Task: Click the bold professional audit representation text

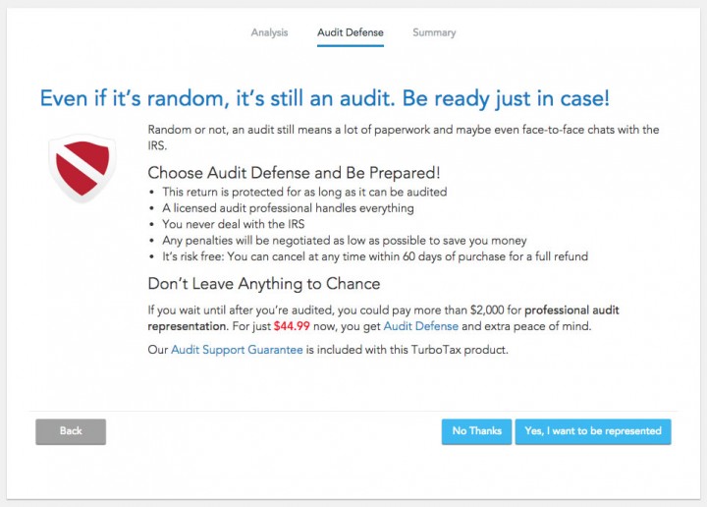Action: click(383, 318)
